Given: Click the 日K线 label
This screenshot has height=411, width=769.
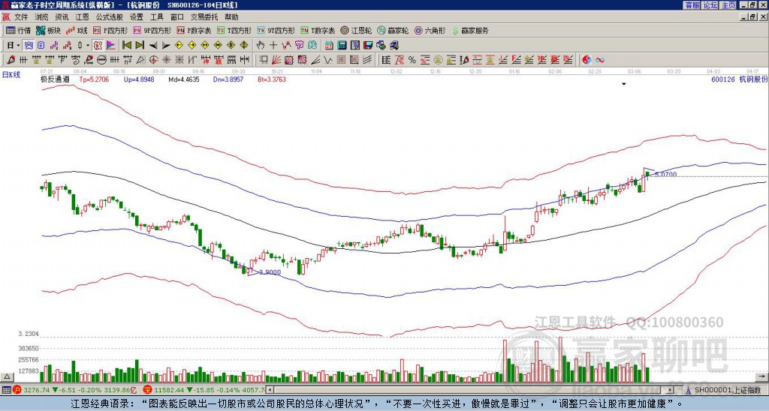Looking at the screenshot, I should 11,74.
